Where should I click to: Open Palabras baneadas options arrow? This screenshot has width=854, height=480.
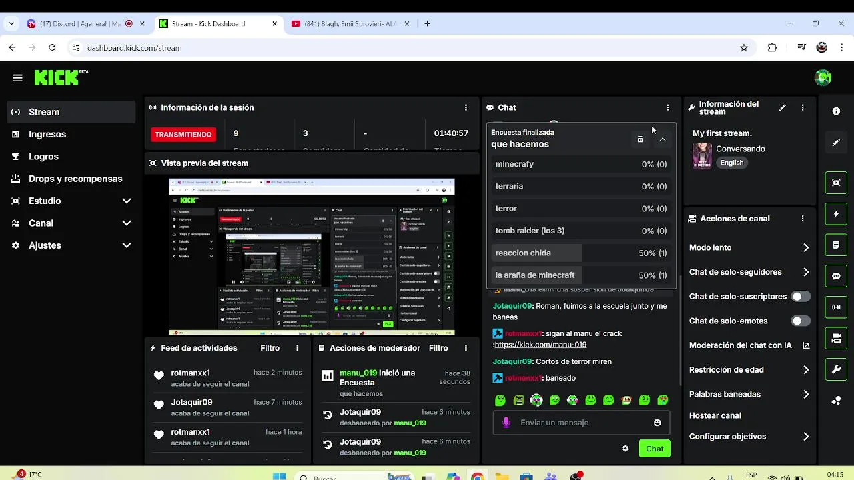(x=806, y=395)
